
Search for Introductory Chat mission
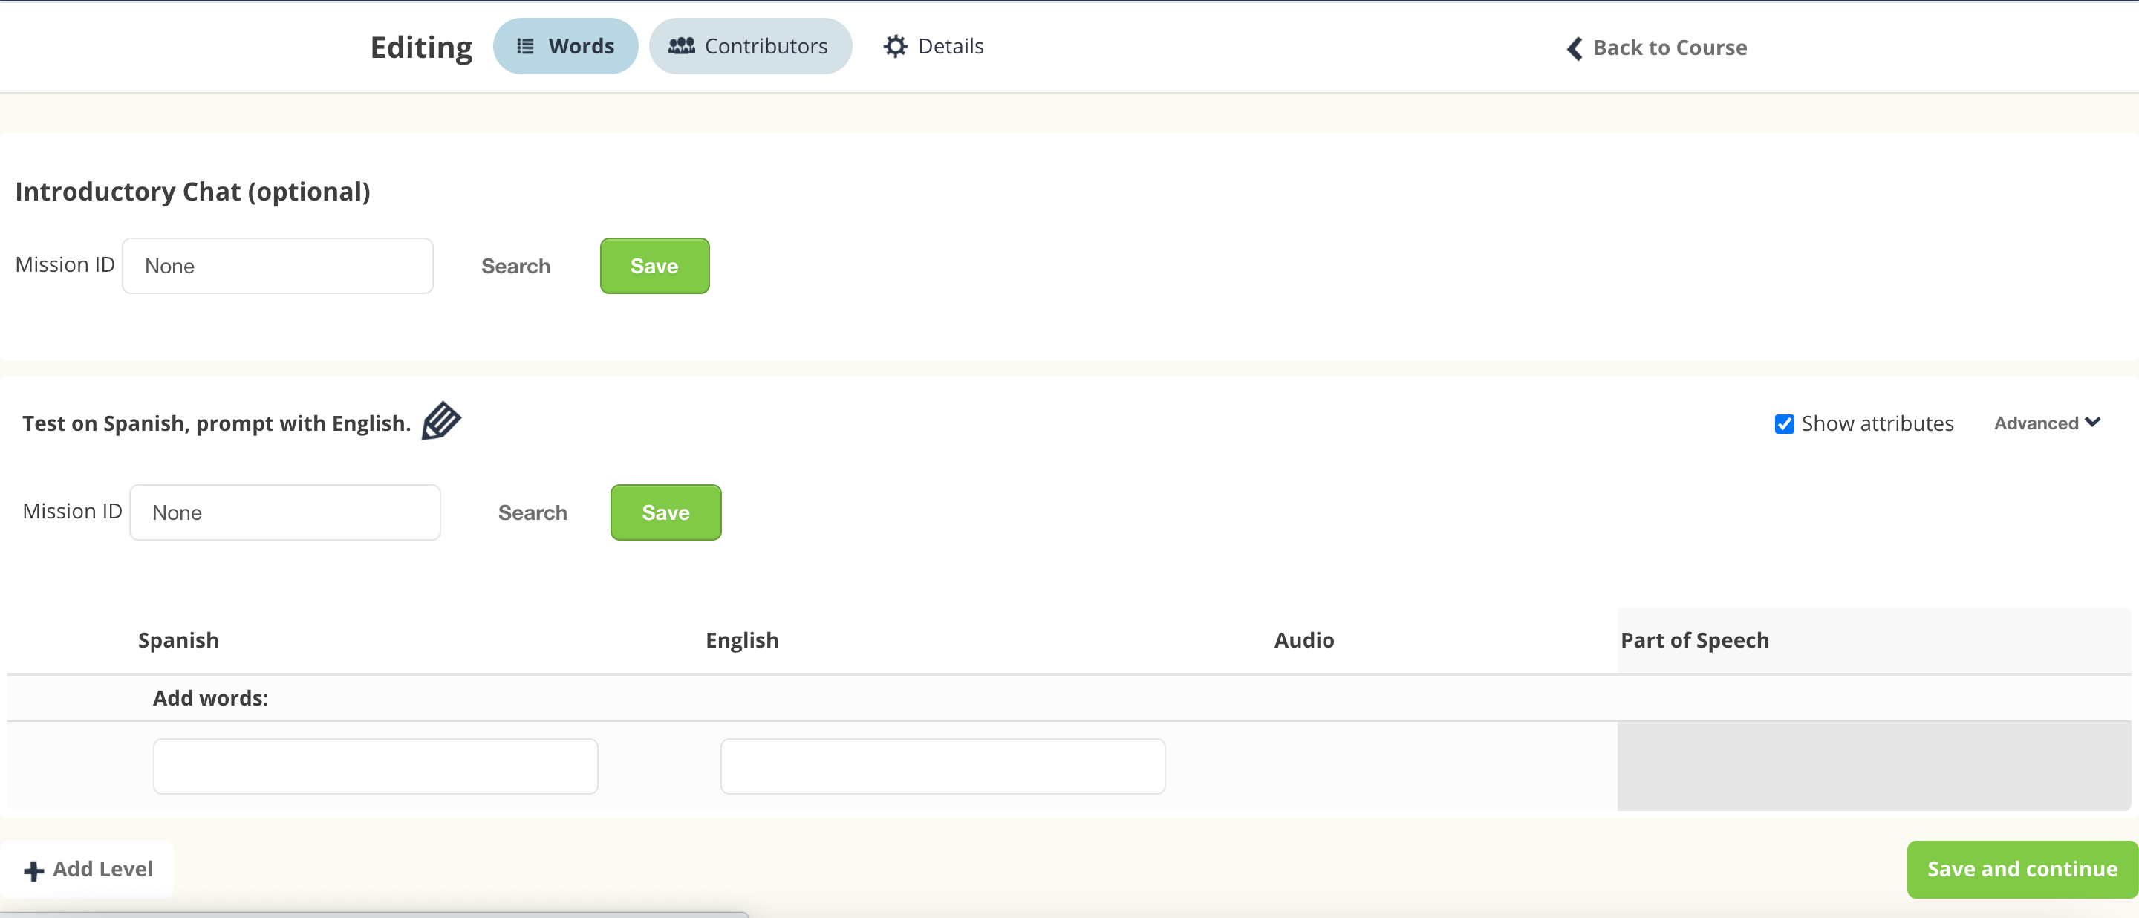pos(515,267)
